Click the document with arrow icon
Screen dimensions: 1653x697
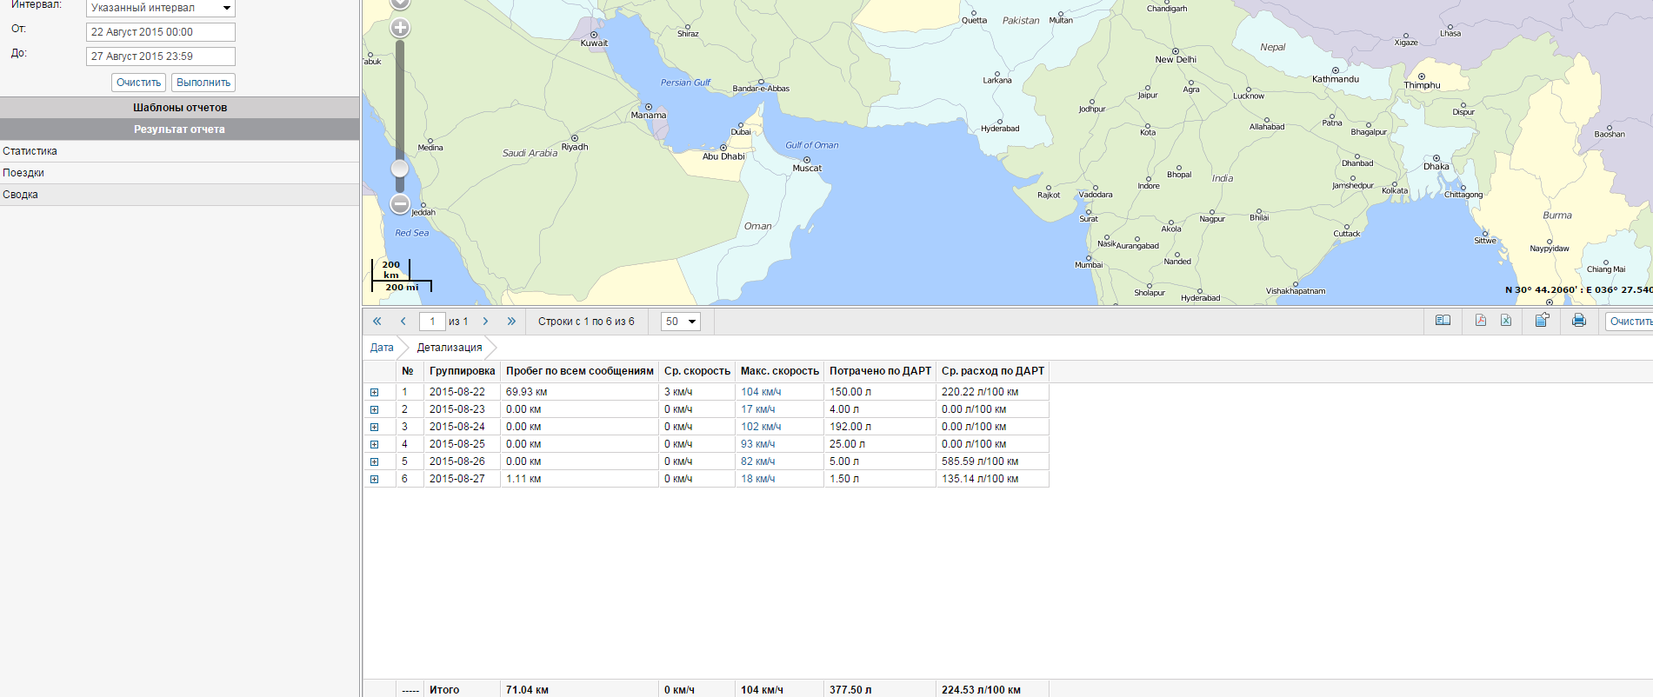click(1542, 321)
